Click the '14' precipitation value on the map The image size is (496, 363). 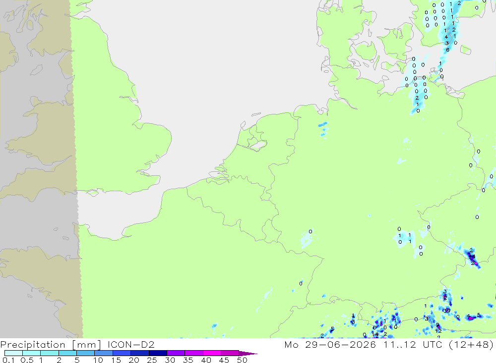click(375, 334)
